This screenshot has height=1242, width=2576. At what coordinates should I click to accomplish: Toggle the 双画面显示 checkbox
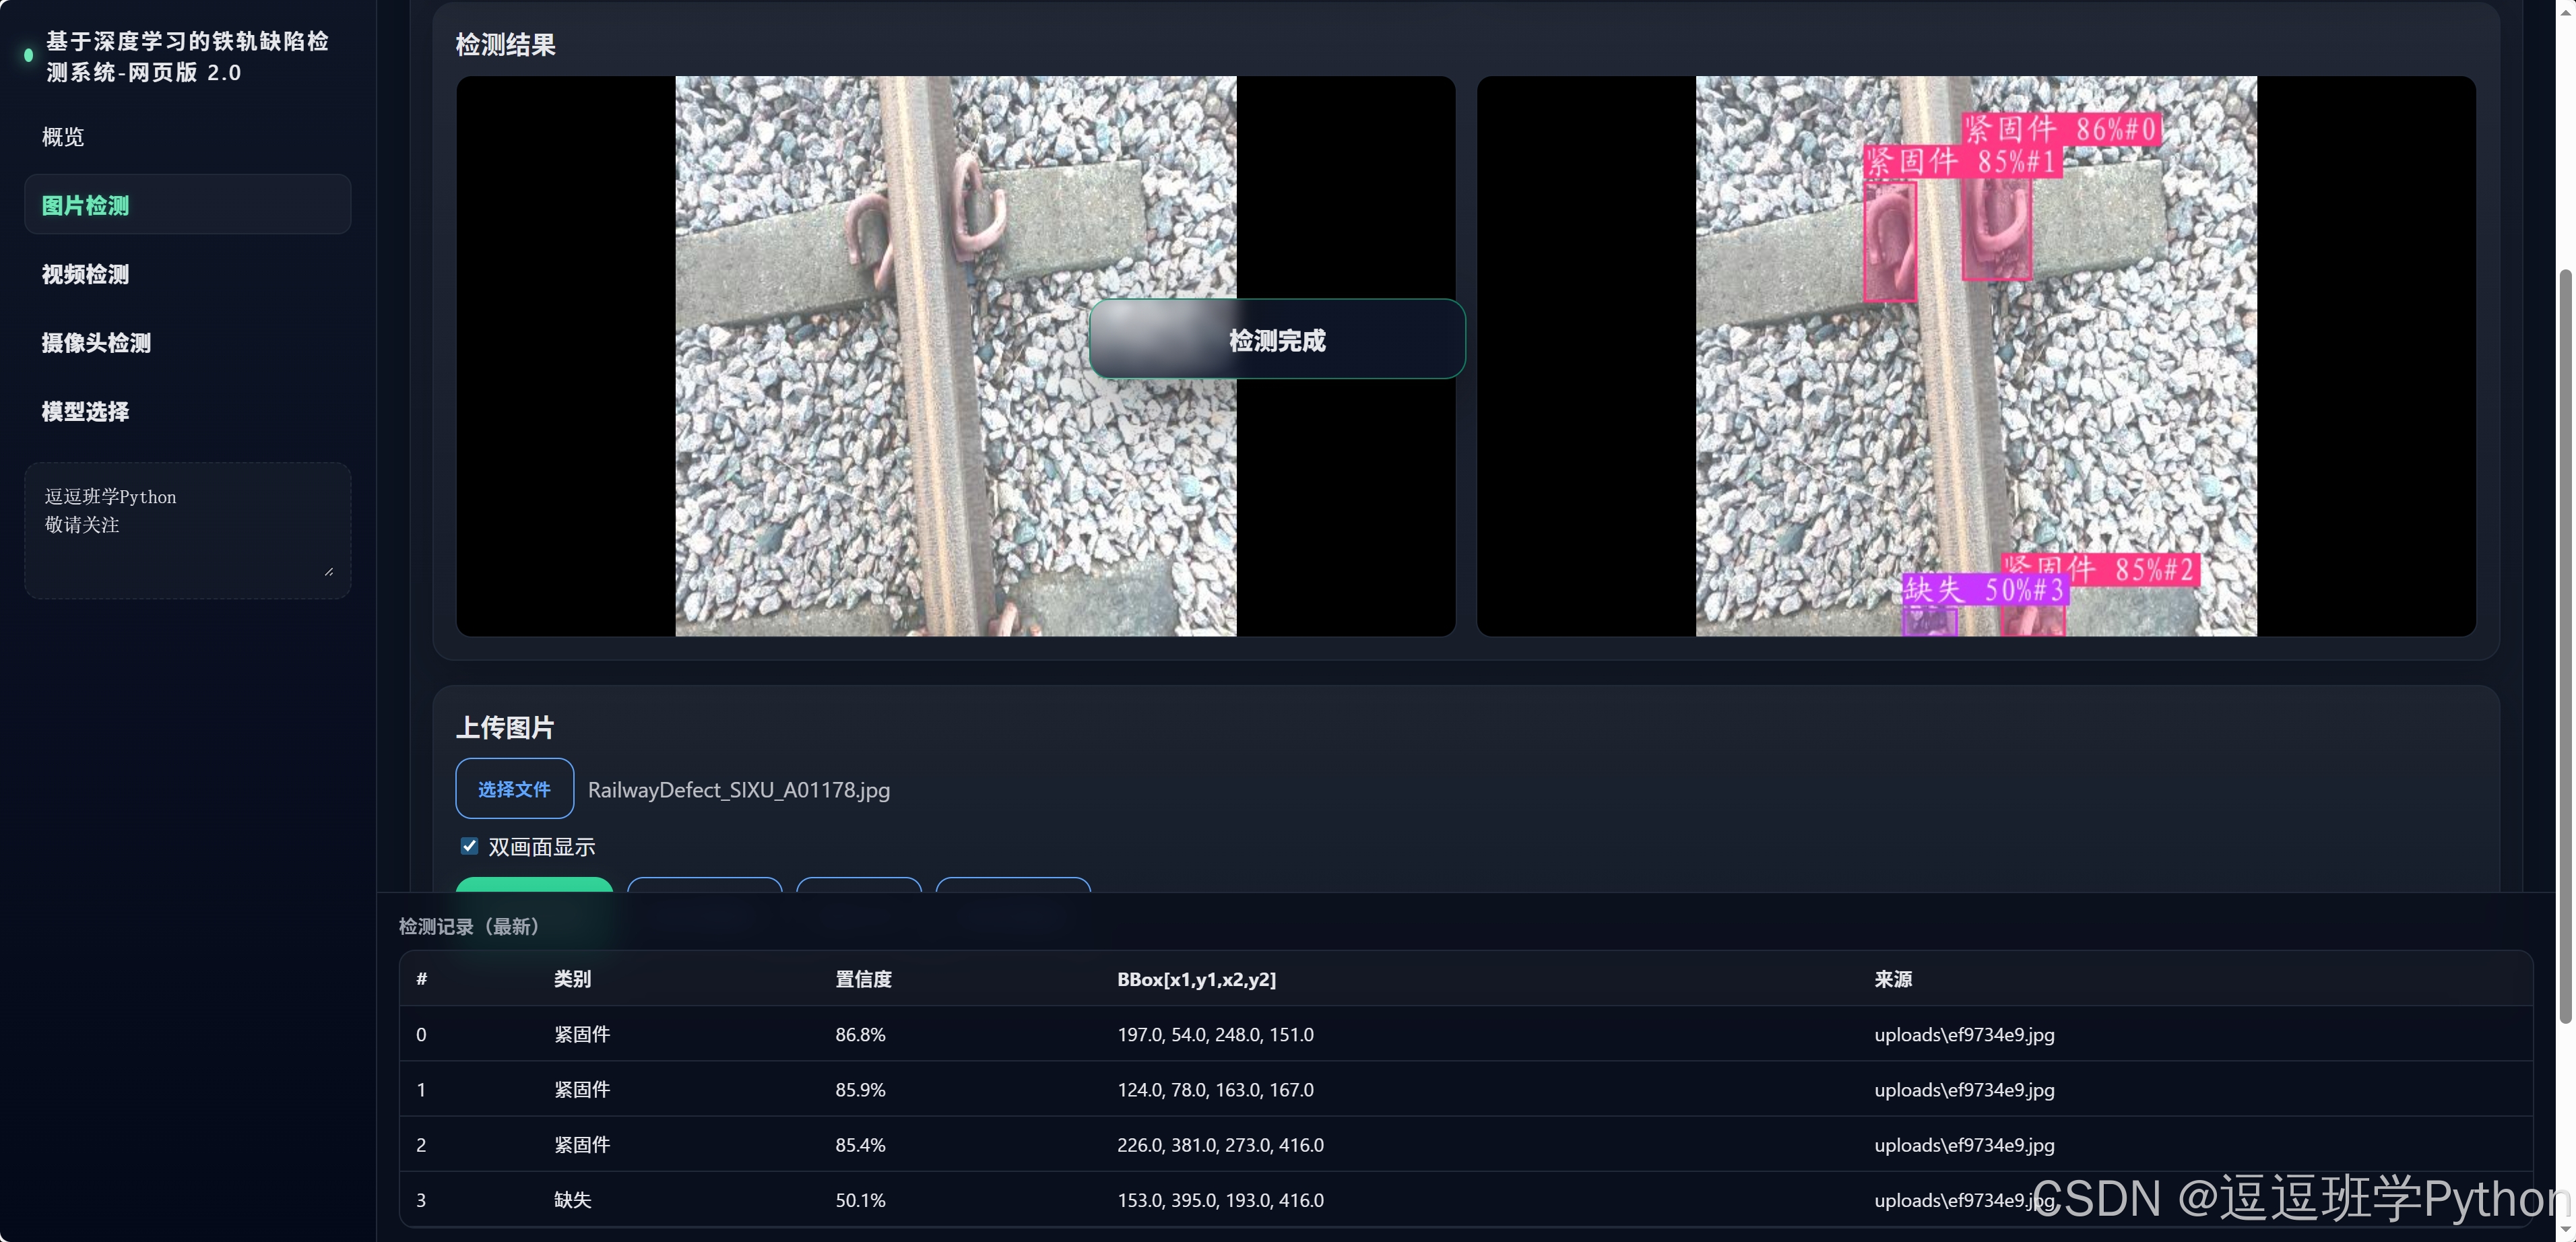[x=469, y=846]
